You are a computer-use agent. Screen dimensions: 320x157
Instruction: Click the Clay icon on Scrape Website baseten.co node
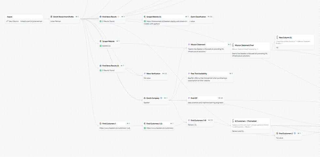coord(101,41)
